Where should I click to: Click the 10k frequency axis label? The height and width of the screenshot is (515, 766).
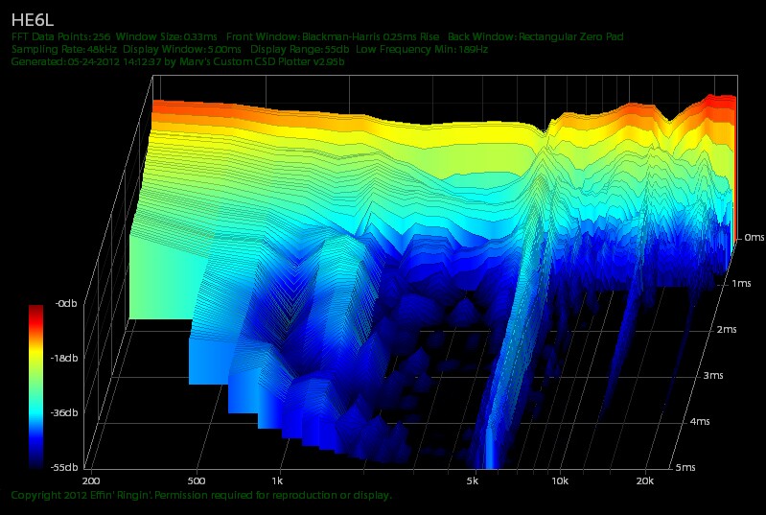[560, 481]
